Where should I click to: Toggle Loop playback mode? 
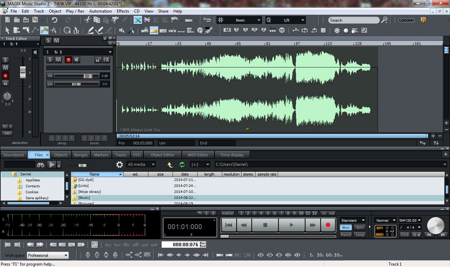click(x=360, y=235)
